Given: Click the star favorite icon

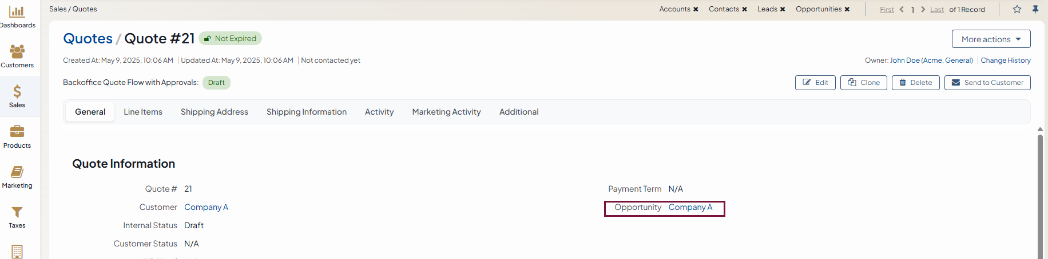Looking at the screenshot, I should (1017, 9).
